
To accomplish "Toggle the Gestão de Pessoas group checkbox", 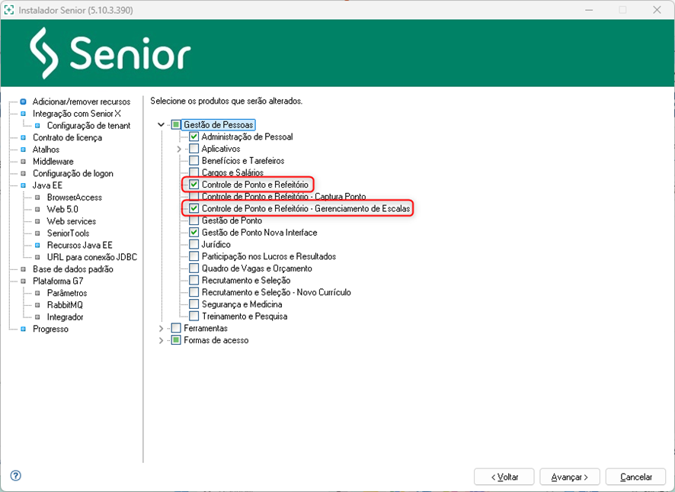I will pyautogui.click(x=176, y=124).
